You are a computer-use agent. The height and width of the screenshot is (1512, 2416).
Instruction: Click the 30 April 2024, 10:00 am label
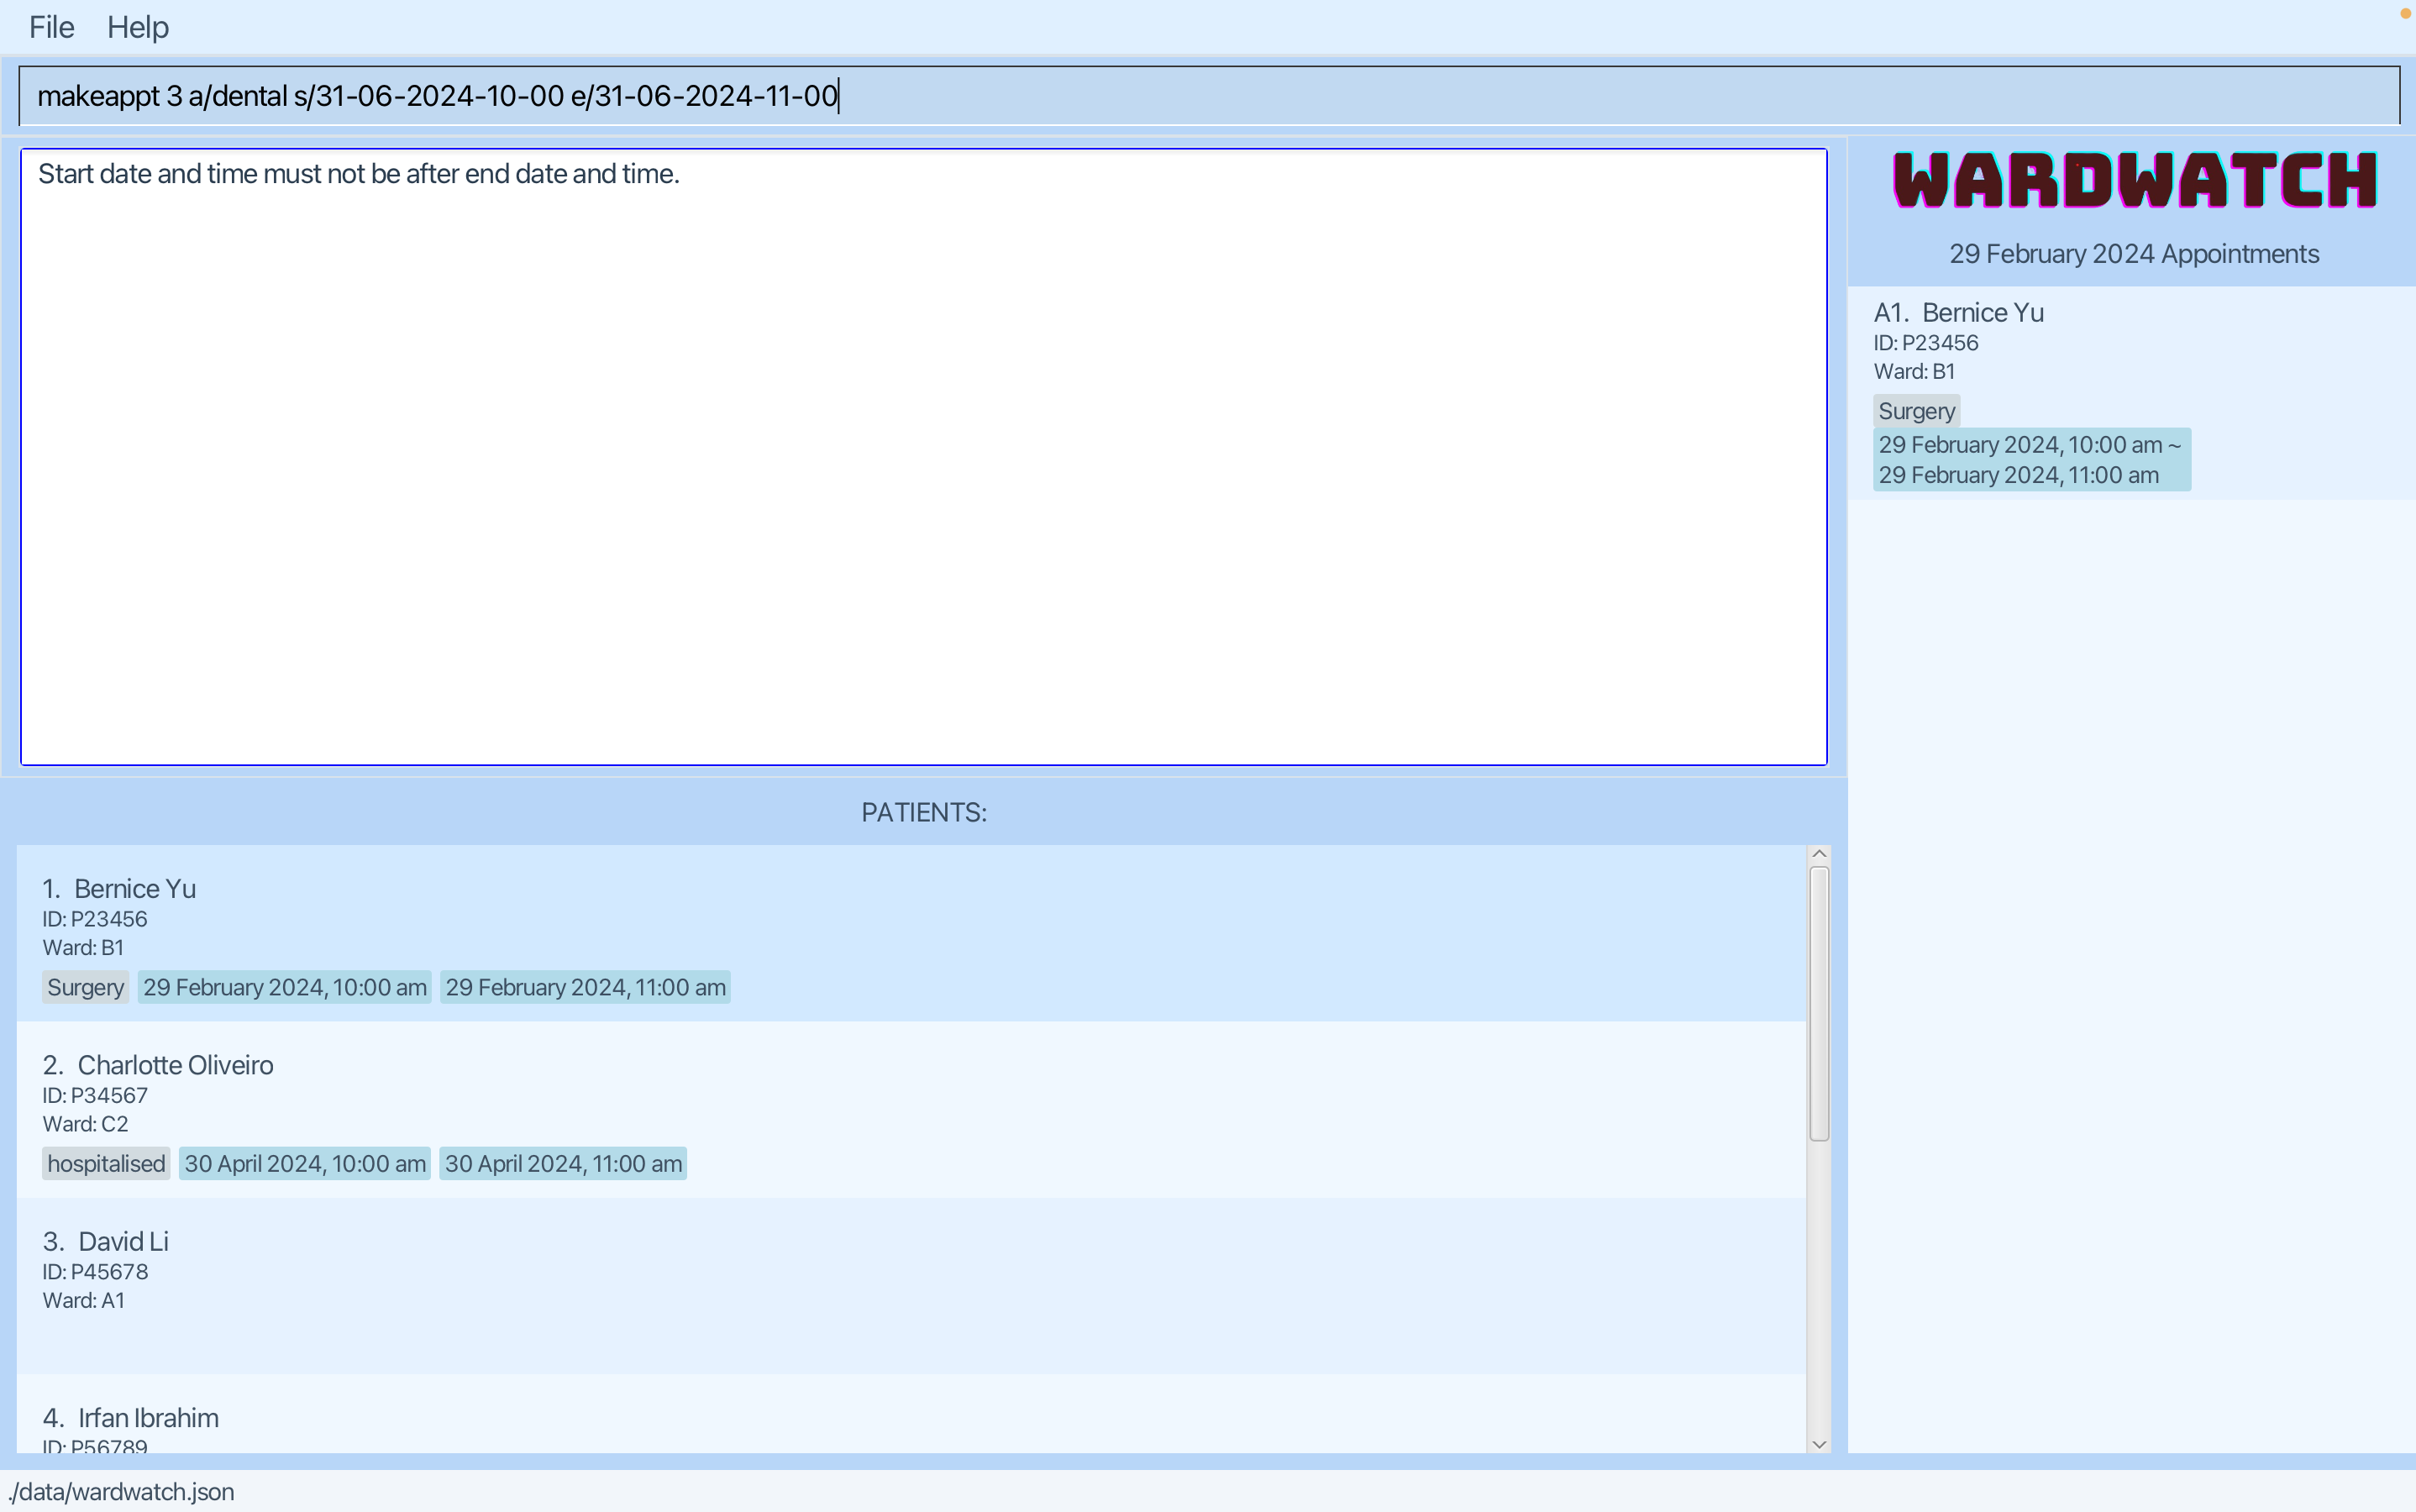[x=305, y=1163]
